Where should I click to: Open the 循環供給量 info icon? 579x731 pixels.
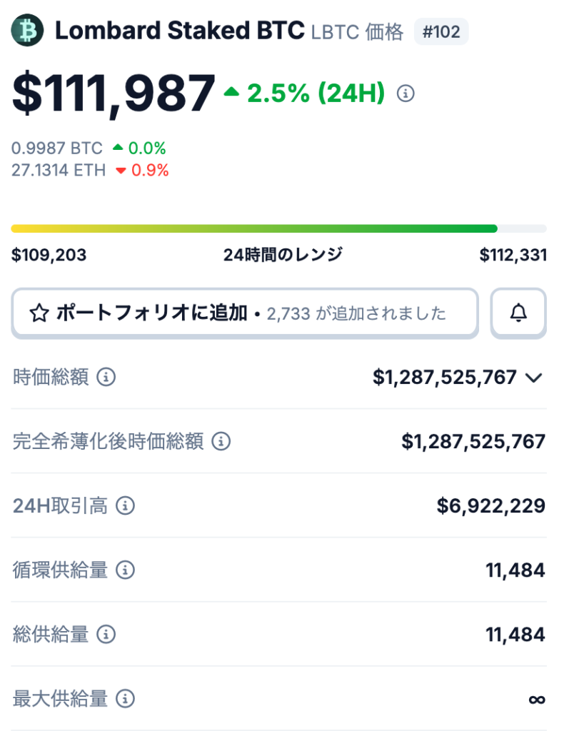[x=126, y=570]
